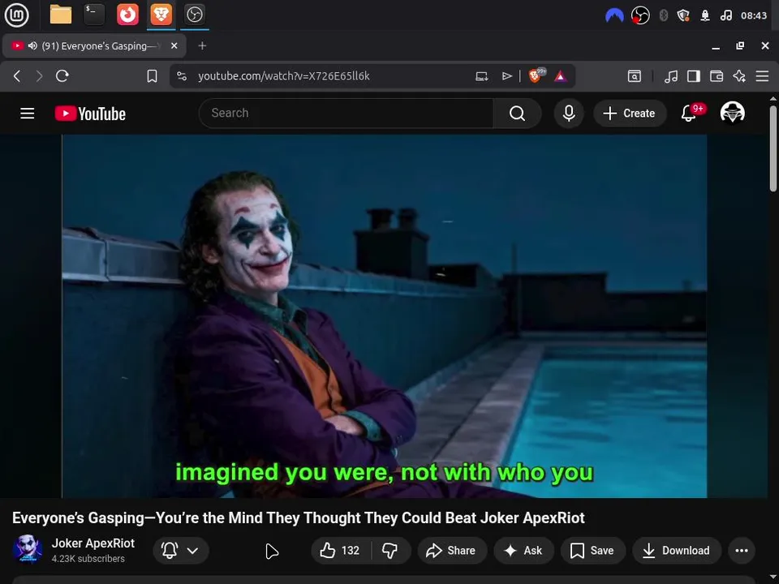
Task: Expand the subscription notification bell dropdown
Action: [x=181, y=550]
